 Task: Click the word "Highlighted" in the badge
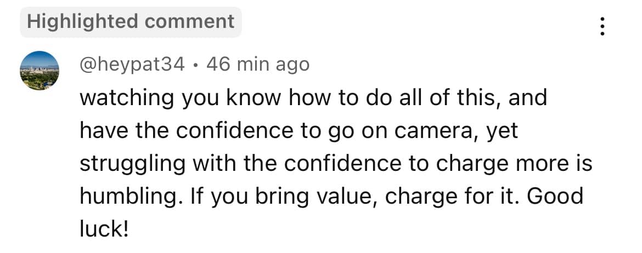pyautogui.click(x=83, y=22)
